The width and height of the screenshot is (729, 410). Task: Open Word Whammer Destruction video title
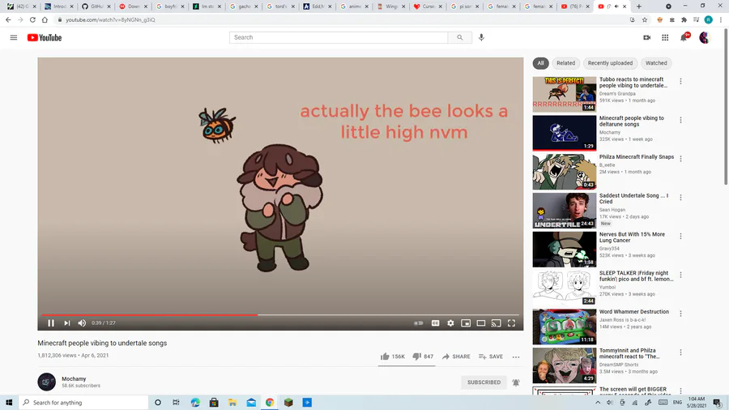click(x=633, y=312)
